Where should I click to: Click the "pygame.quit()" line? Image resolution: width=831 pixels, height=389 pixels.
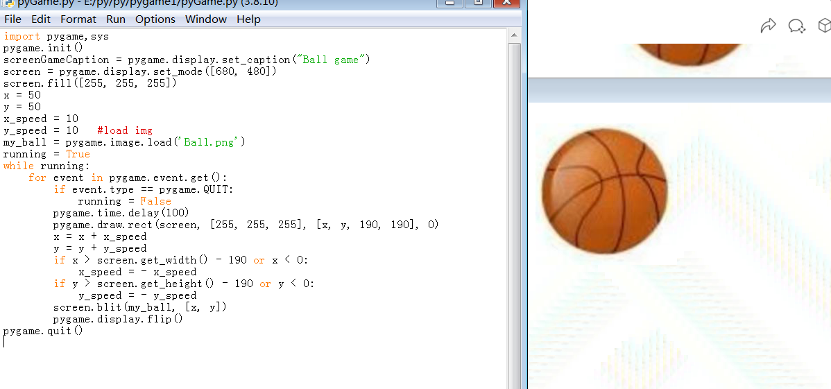43,331
